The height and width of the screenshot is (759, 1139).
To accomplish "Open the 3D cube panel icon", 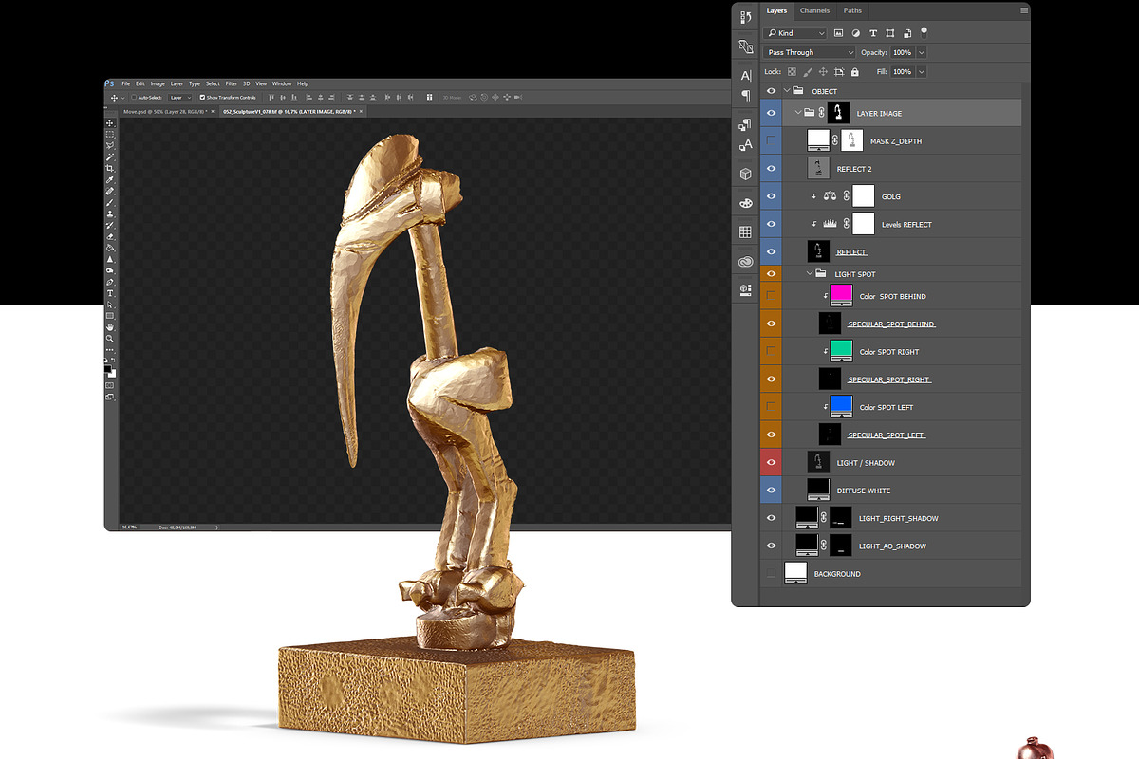I will point(745,174).
